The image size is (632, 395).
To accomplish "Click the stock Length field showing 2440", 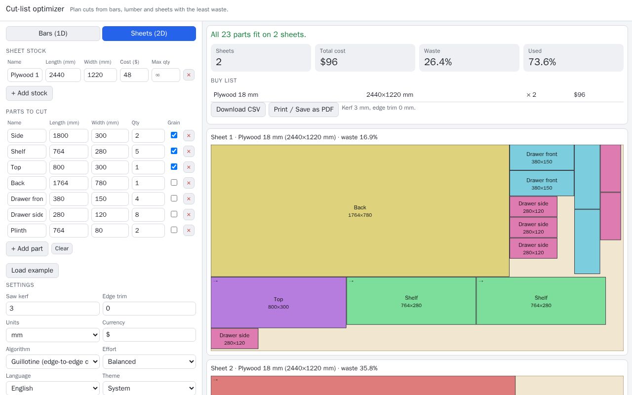I will [x=63, y=75].
